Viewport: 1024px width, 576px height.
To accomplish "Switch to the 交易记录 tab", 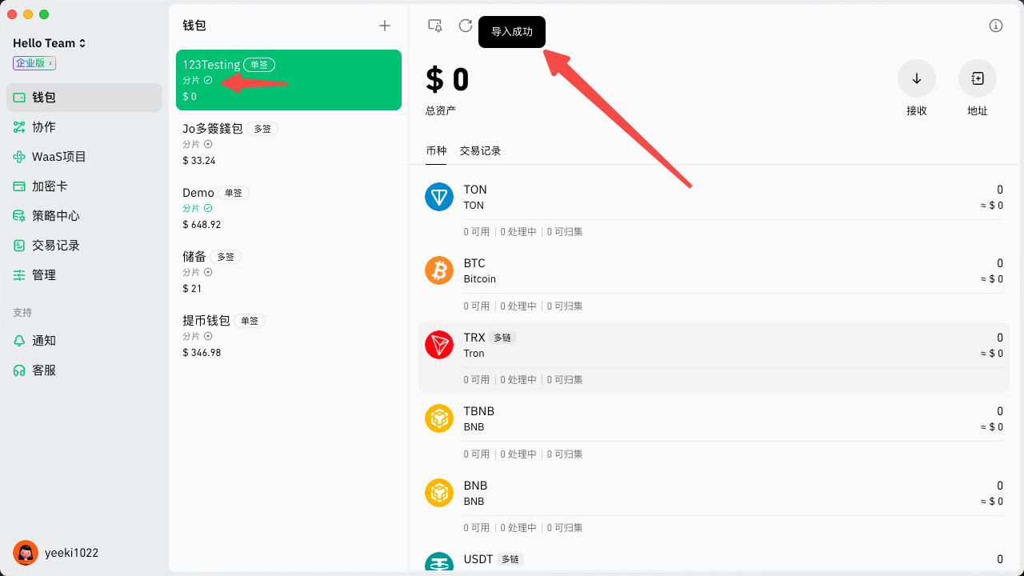I will [x=480, y=150].
